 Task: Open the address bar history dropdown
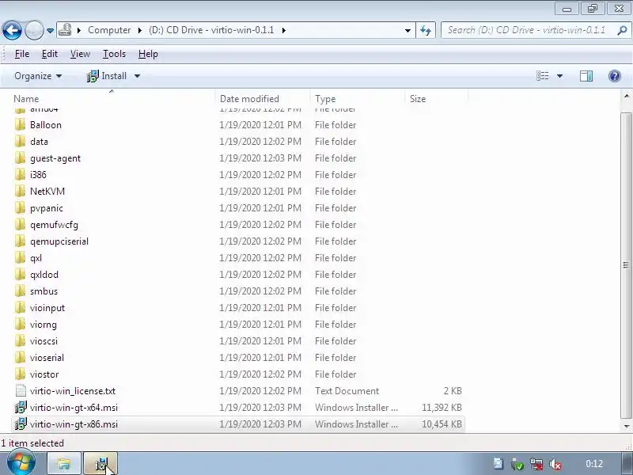[x=407, y=30]
